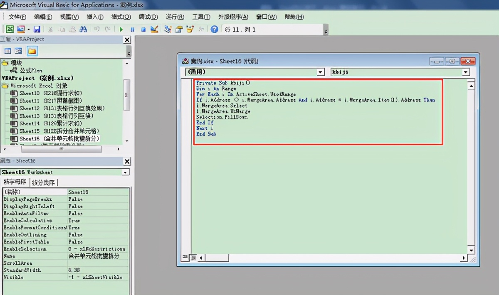The width and height of the screenshot is (499, 295).
Task: Switch to the 按字母序 properties tab
Action: pyautogui.click(x=15, y=182)
